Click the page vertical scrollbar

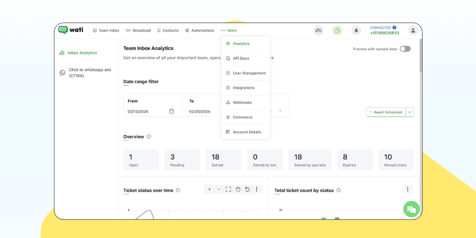(x=421, y=56)
